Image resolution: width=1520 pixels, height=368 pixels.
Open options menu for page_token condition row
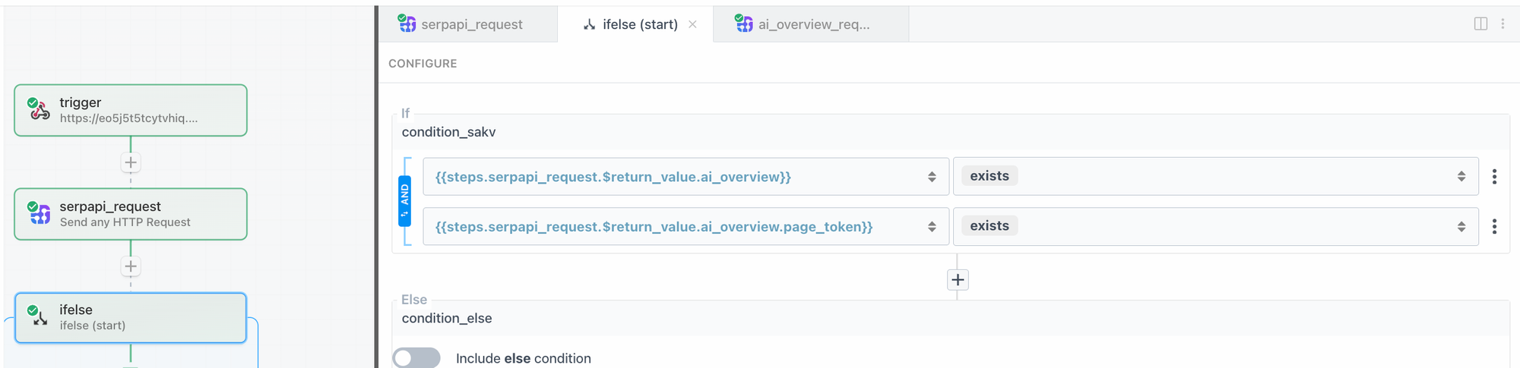click(1494, 226)
